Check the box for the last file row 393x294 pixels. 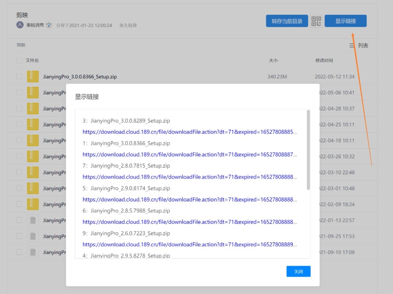click(x=19, y=252)
